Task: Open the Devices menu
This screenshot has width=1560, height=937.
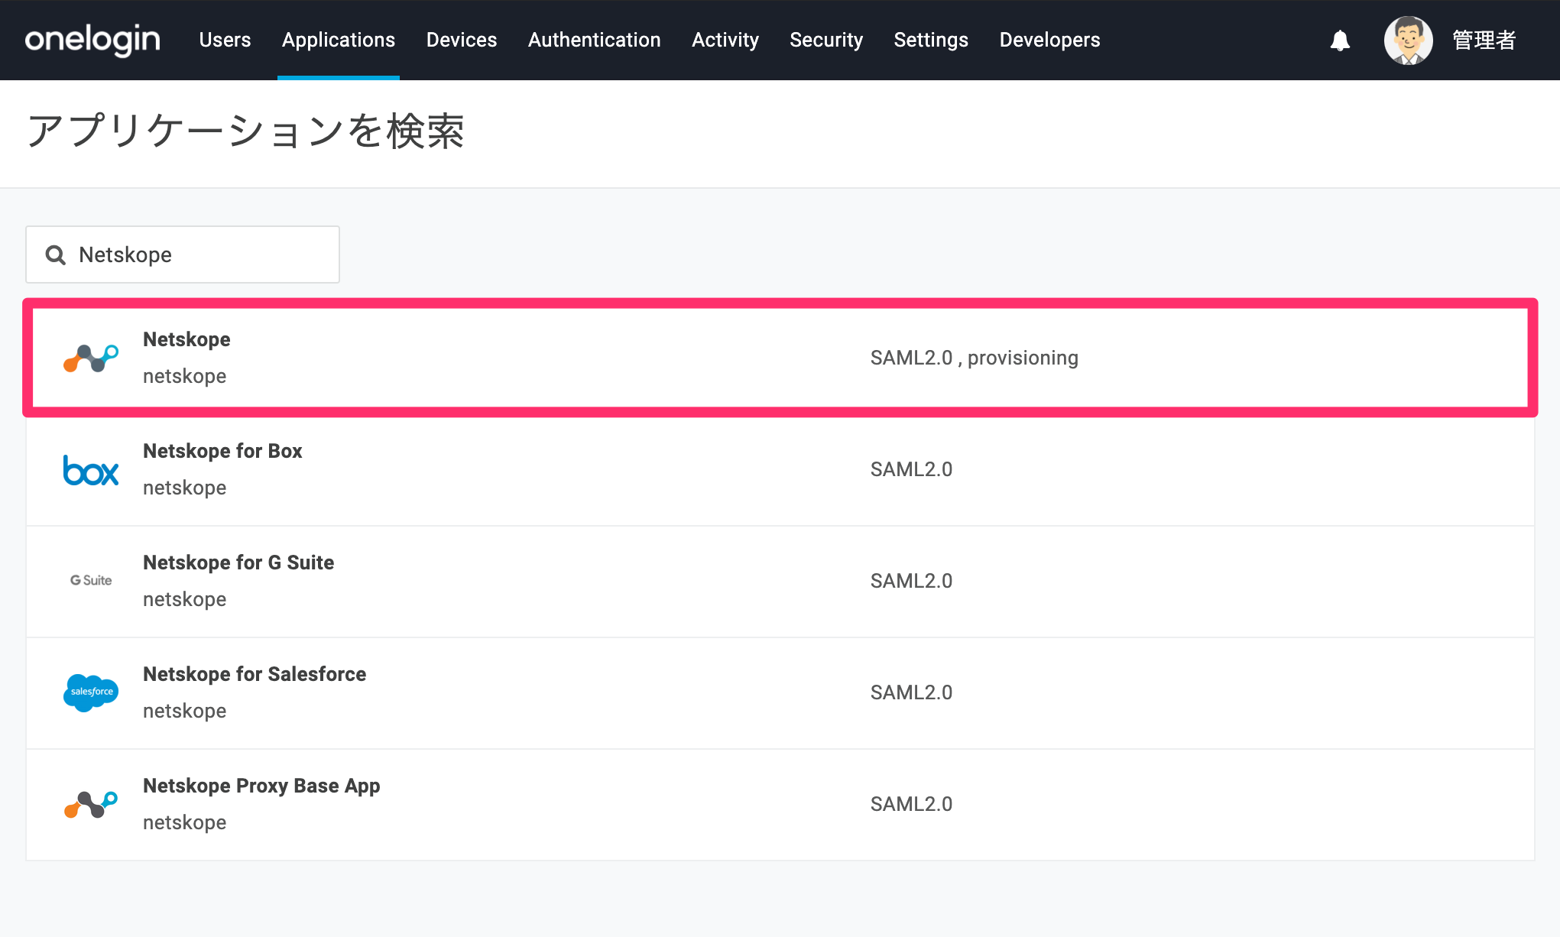Action: click(x=462, y=40)
